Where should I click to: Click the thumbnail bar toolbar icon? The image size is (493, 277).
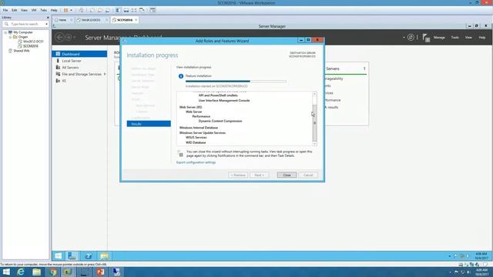[x=126, y=10]
